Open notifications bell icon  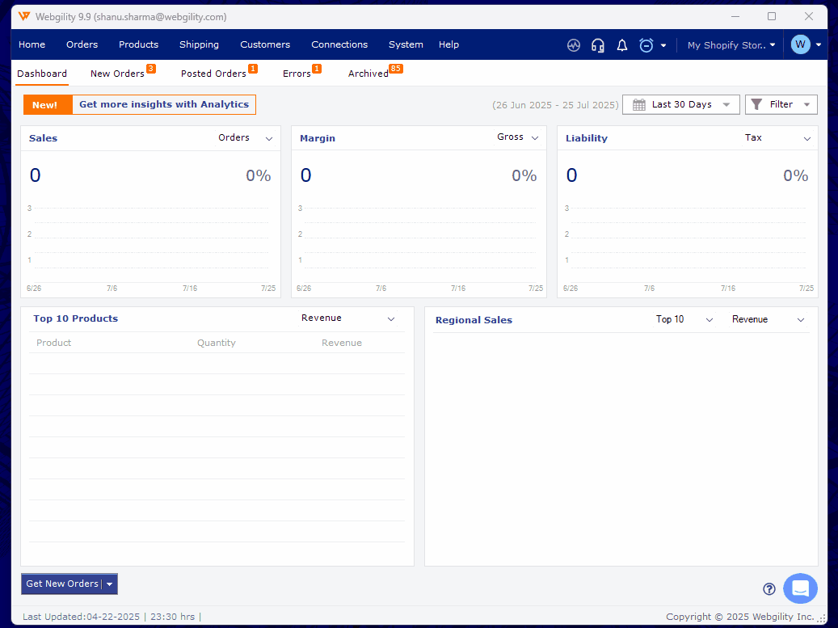pos(622,45)
